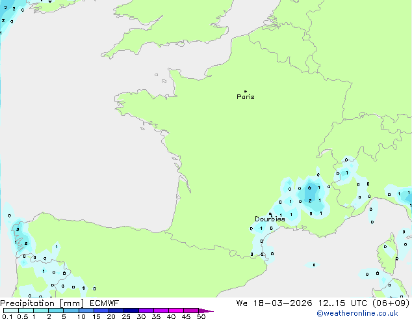
Task: Pick the 40 mm magenta legend swatch
Action: click(x=176, y=311)
